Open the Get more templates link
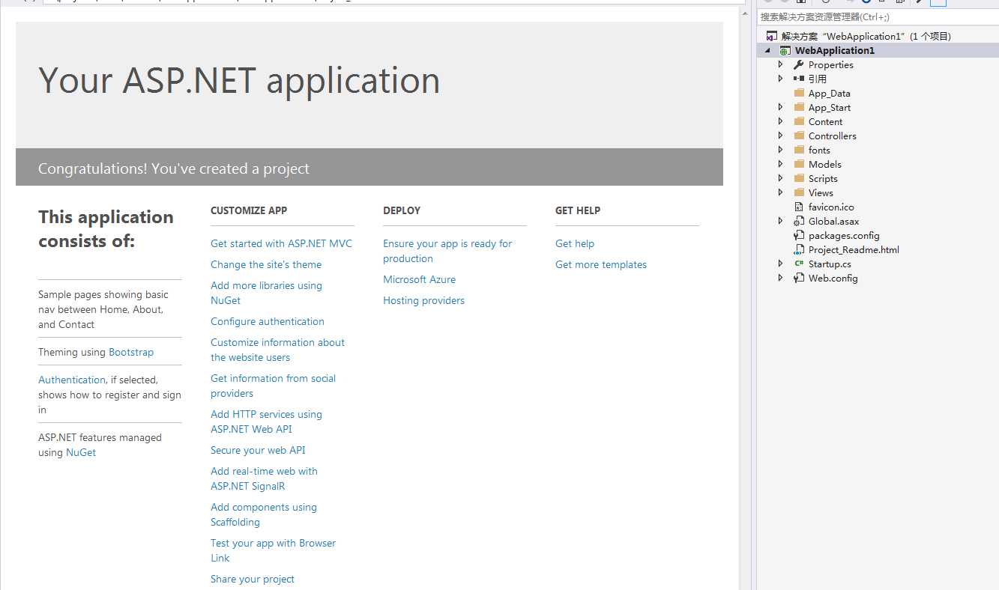Screen dimensions: 999x590 pos(601,264)
